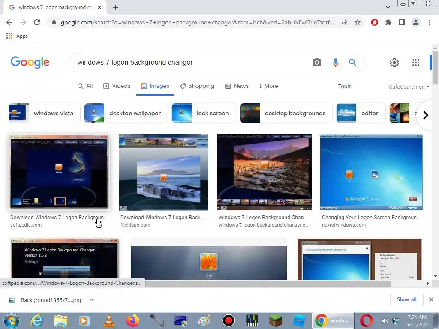This screenshot has width=439, height=329.
Task: Show more suggestion chips with right arrow
Action: pos(425,115)
